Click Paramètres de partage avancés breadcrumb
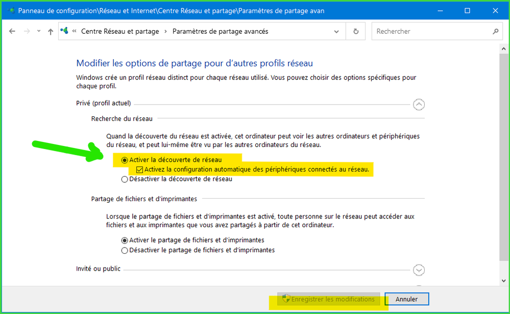This screenshot has height=314, width=510. [220, 32]
